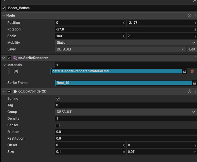Toggle the Boder_Bottom node active checkbox

(x=4, y=8)
